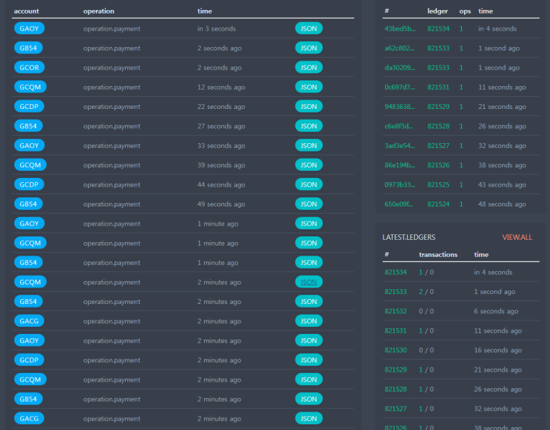The height and width of the screenshot is (430, 550).
Task: Open transaction 43bed5b...
Action: pos(400,28)
